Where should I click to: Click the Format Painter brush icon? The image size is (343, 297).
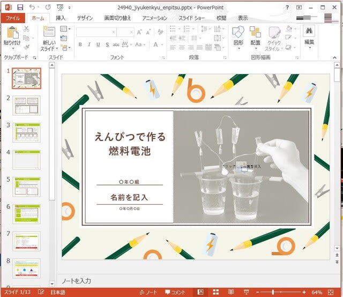26,47
